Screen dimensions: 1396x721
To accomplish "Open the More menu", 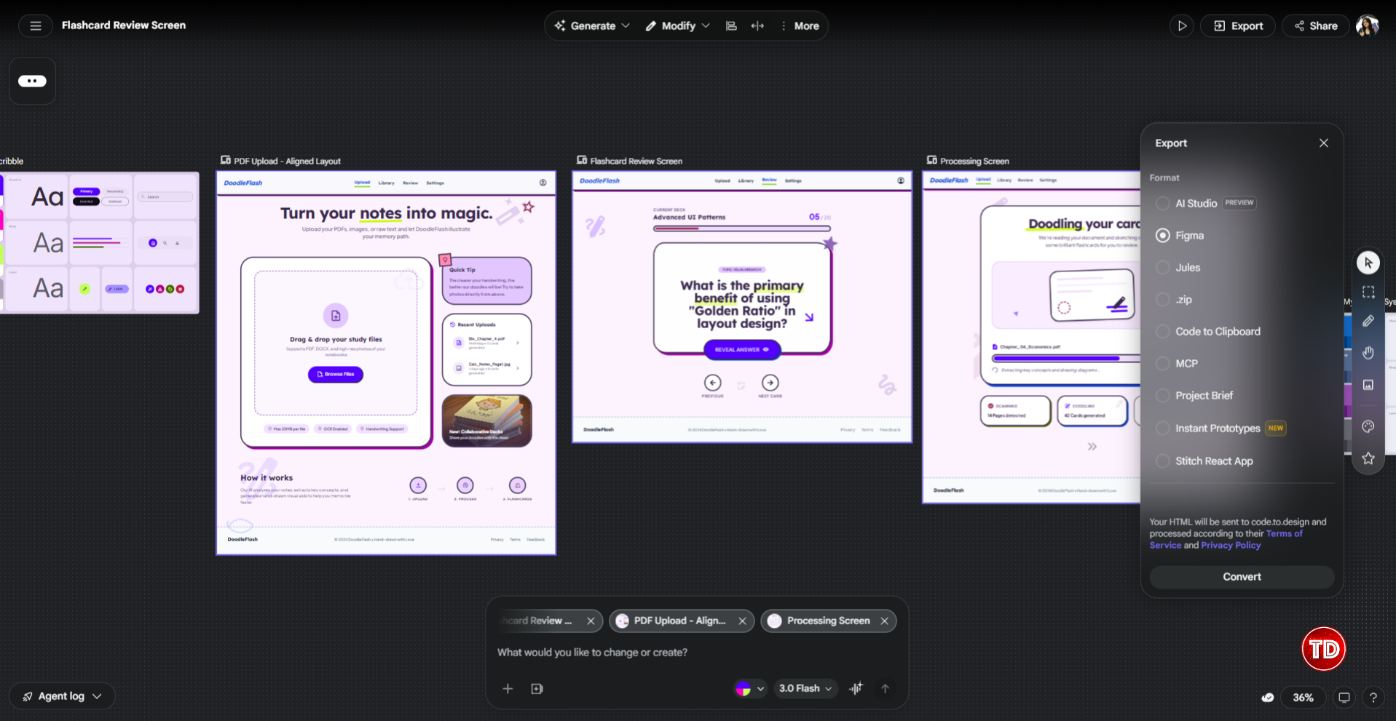I will pos(800,26).
